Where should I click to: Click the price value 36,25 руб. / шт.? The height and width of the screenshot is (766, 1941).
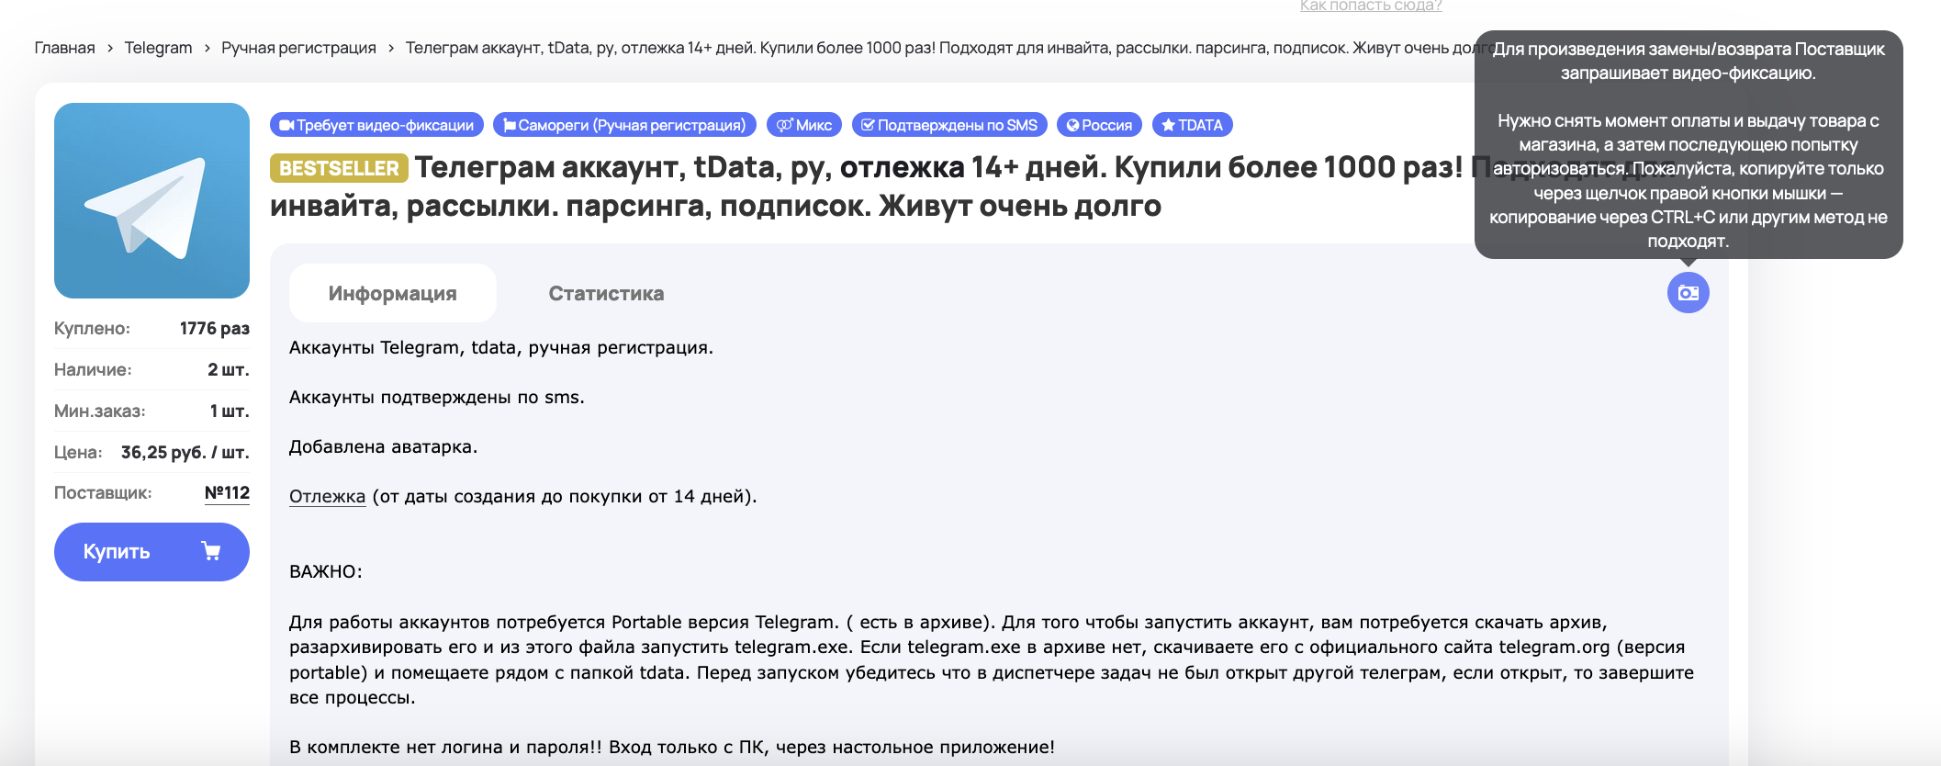(185, 453)
